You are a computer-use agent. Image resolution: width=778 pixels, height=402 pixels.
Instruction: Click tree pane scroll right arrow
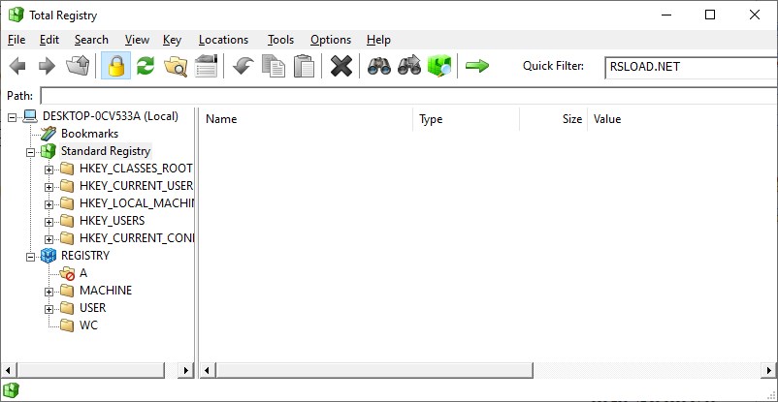pos(186,370)
